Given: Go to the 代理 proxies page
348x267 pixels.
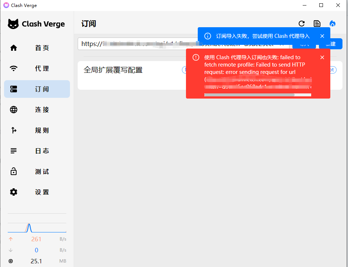Looking at the screenshot, I should pyautogui.click(x=37, y=68).
